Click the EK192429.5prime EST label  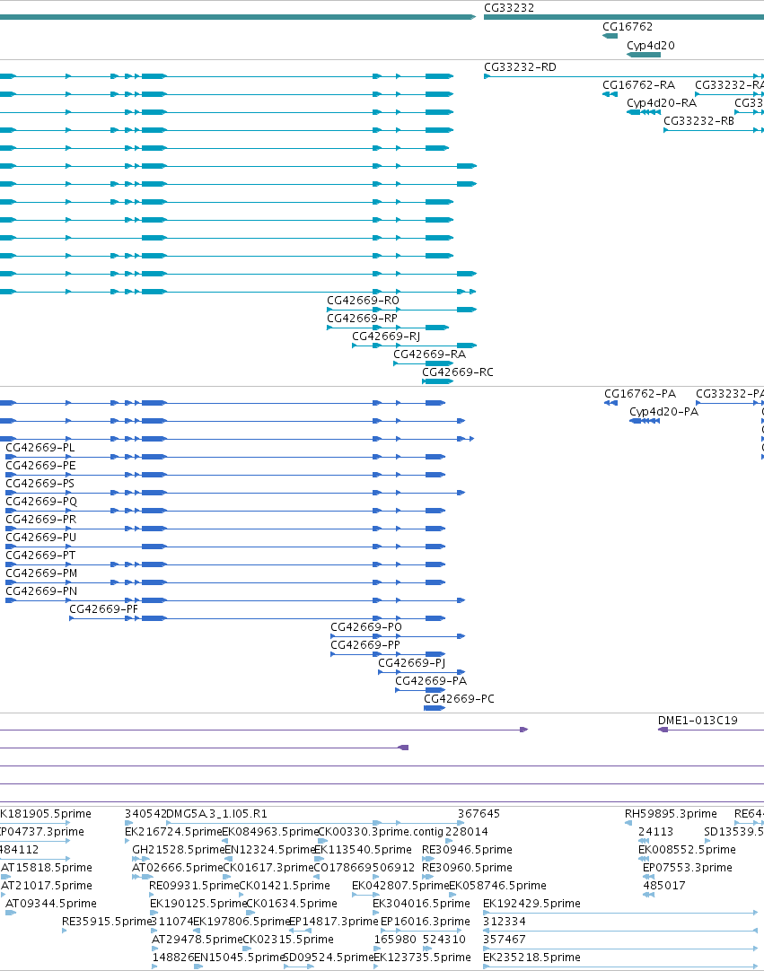531,904
